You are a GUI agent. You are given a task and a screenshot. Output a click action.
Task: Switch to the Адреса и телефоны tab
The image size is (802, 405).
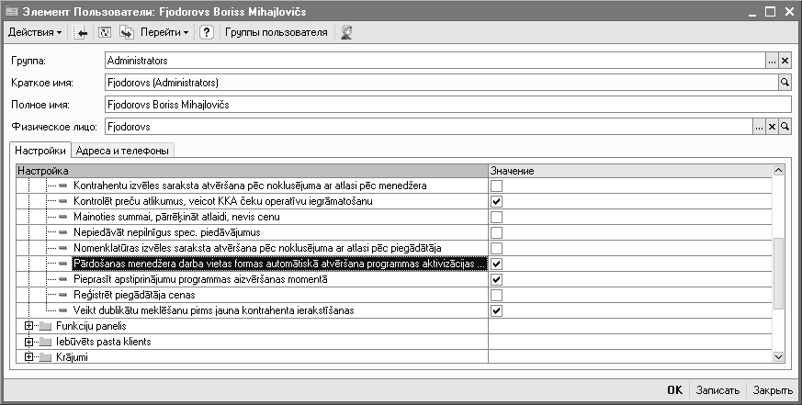pyautogui.click(x=123, y=151)
